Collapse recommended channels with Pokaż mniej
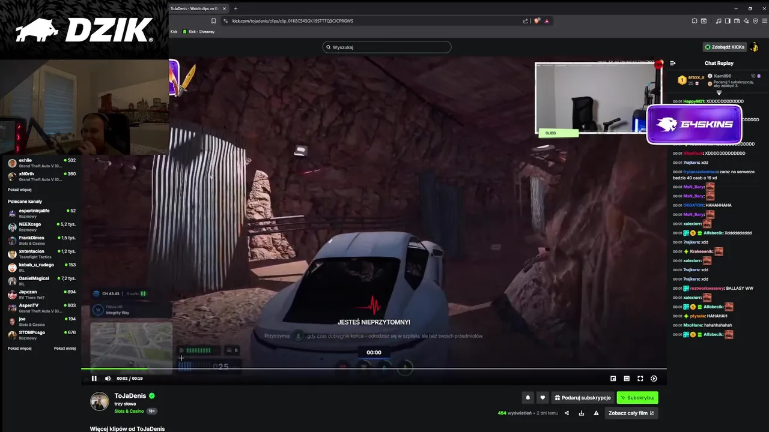 click(65, 348)
